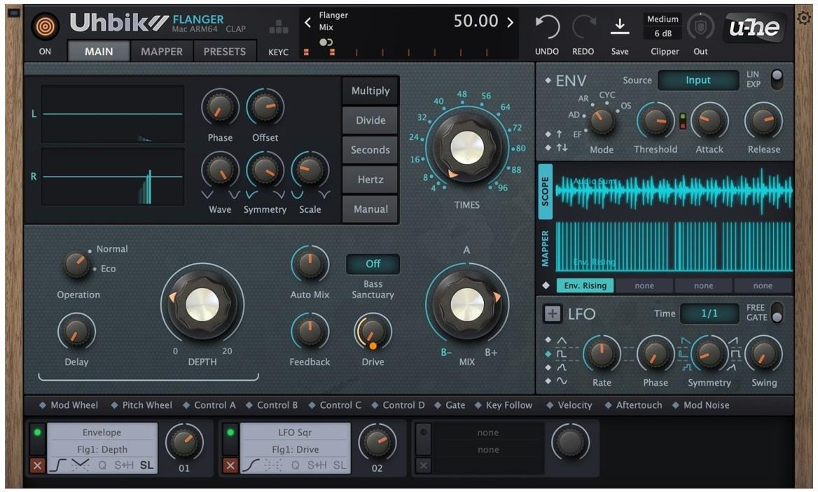Select the Mod Noise modulation source
Viewport: 818px width, 492px height.
700,405
